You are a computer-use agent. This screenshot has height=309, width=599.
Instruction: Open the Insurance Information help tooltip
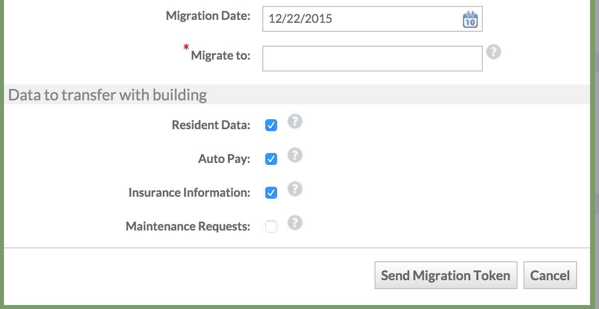pos(295,189)
